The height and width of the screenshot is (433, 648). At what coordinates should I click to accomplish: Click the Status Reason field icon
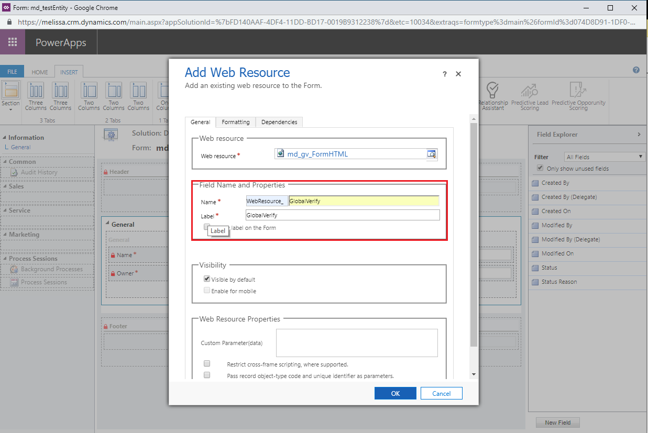pyautogui.click(x=535, y=282)
